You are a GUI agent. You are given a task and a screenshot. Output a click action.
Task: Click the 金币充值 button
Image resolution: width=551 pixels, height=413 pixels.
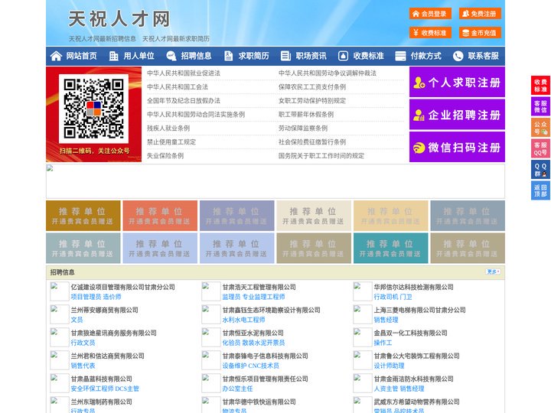tap(480, 33)
